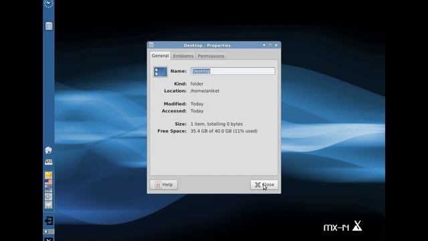Launch the web browser globe icon in panel
This screenshot has width=428, height=241.
click(48, 150)
